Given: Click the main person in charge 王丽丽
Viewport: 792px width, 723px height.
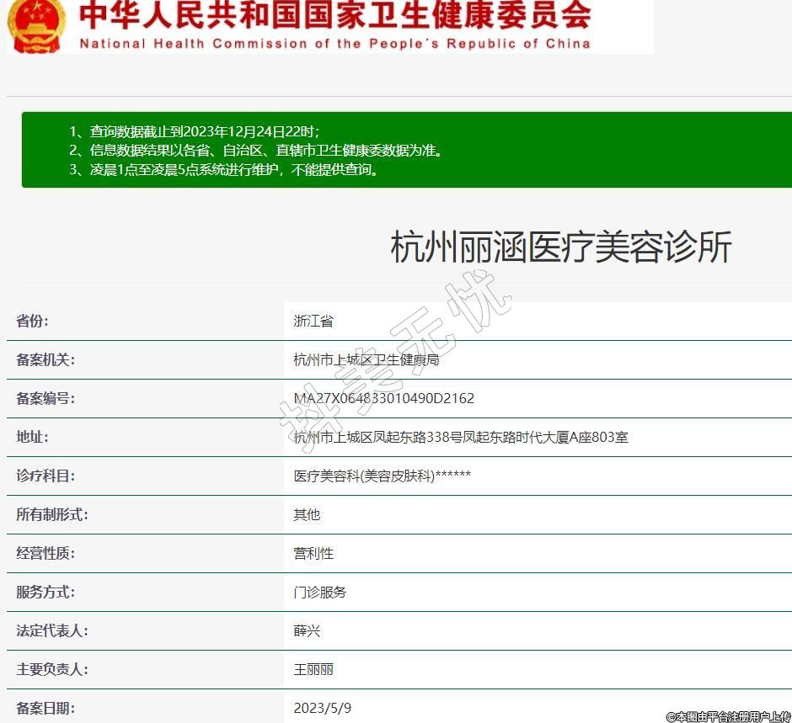Looking at the screenshot, I should [x=313, y=670].
